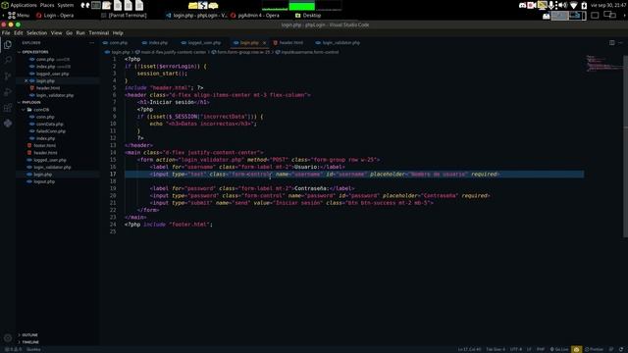Open the File menu

point(6,32)
